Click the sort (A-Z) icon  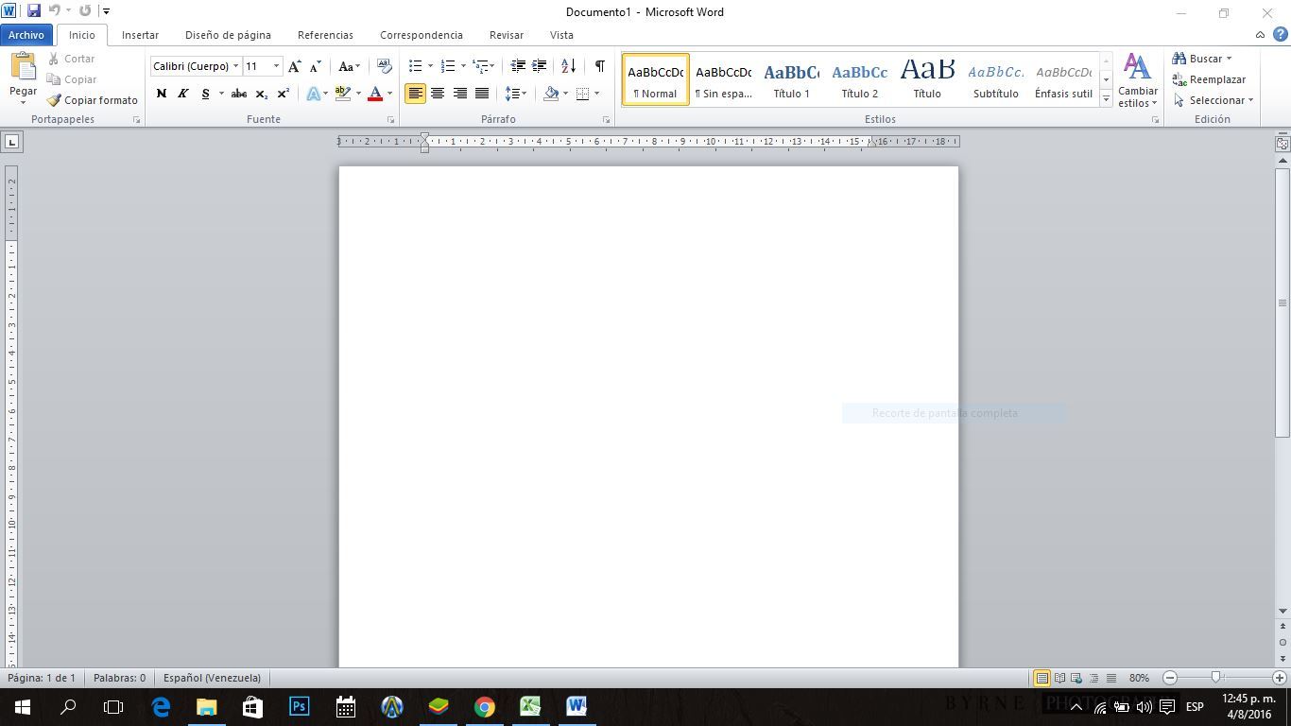[568, 66]
